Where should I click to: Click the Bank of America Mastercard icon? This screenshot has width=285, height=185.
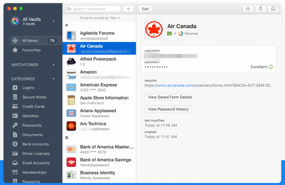[x=71, y=149]
